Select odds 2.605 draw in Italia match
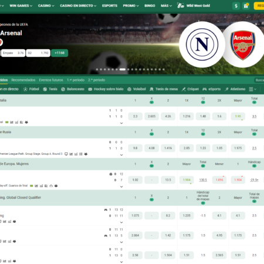 [151, 116]
